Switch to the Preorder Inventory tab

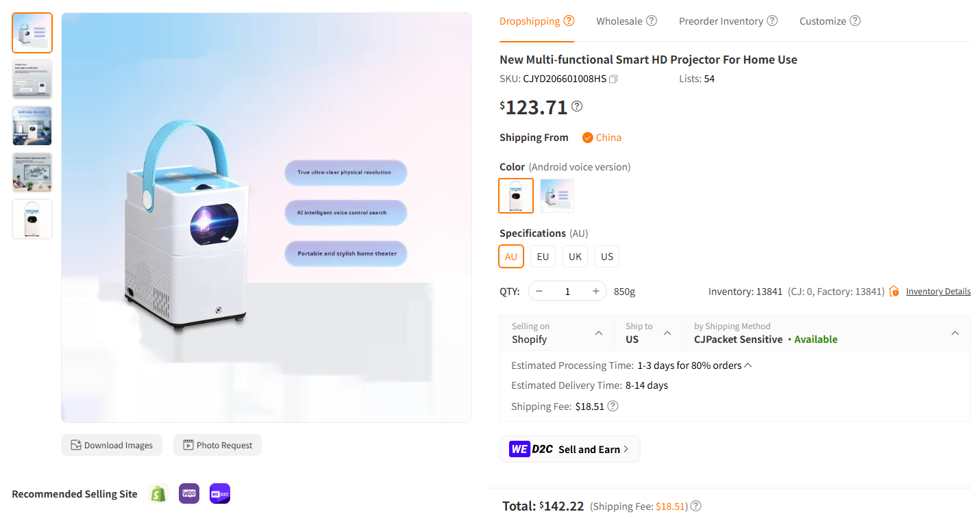721,21
